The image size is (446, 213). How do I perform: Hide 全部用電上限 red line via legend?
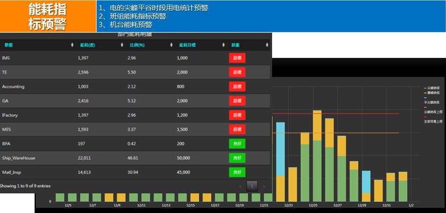coord(433,121)
